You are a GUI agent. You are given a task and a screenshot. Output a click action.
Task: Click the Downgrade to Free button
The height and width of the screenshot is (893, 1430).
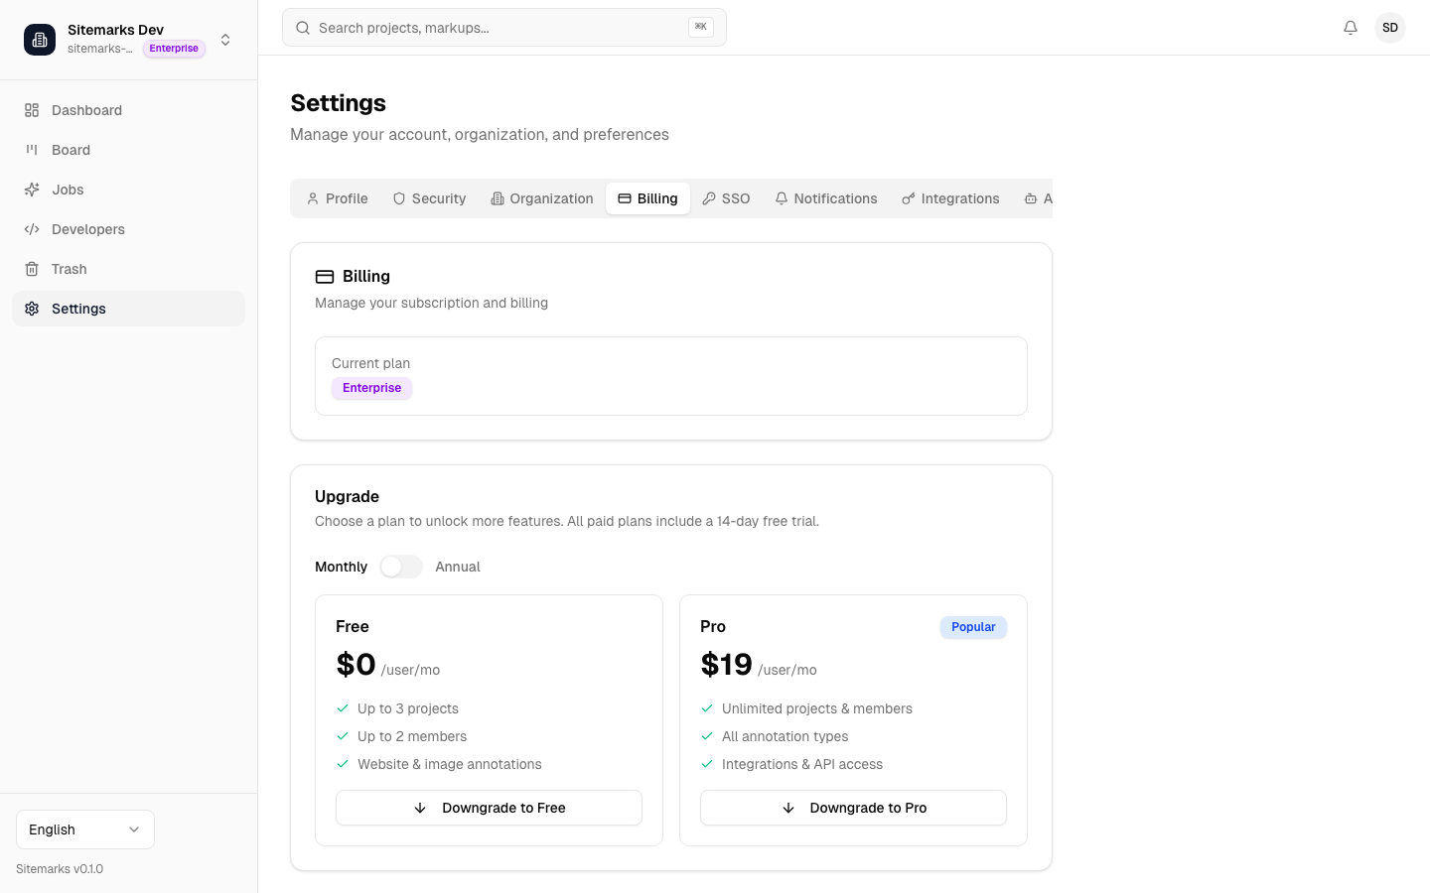489,808
